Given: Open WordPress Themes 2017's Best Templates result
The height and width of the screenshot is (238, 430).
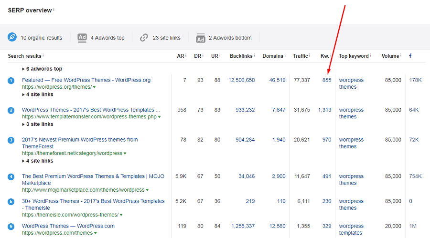Looking at the screenshot, I should [x=91, y=110].
